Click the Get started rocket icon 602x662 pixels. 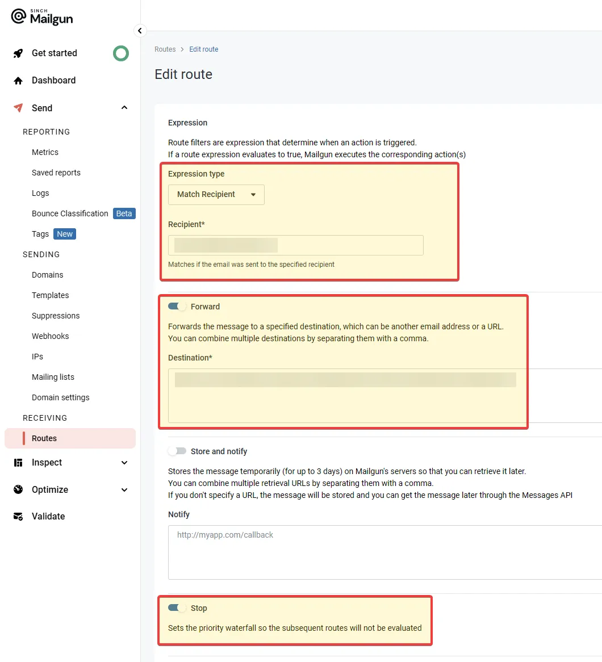coord(18,53)
